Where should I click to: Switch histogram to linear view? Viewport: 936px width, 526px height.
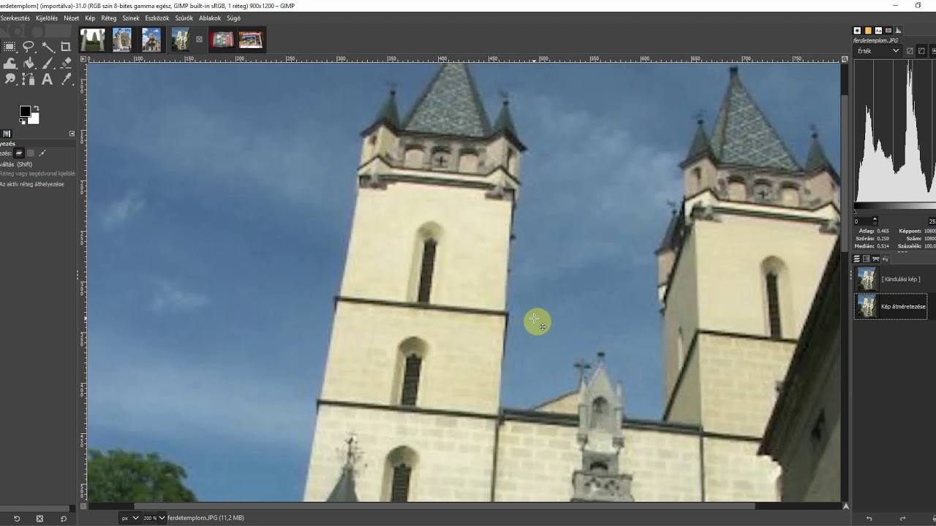pos(910,51)
